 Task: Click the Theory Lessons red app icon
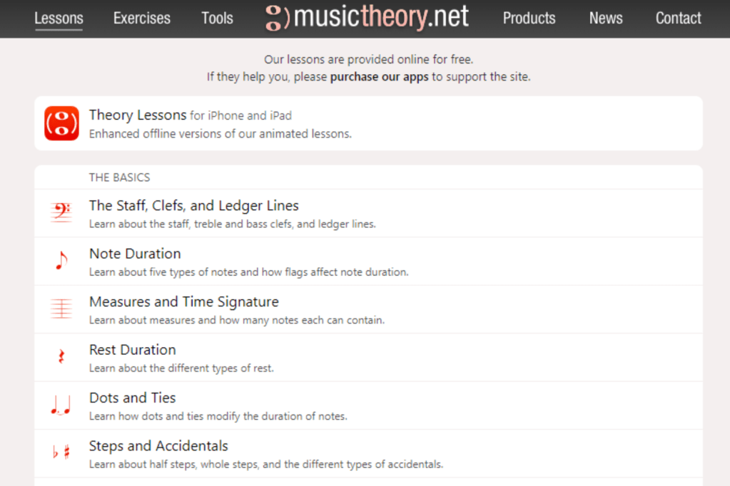(x=61, y=123)
